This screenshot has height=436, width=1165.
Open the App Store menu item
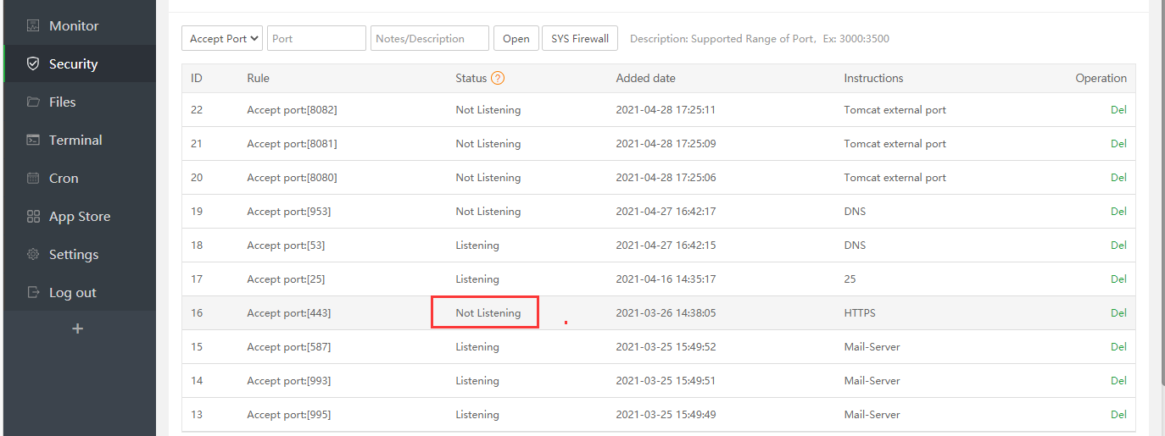coord(79,217)
